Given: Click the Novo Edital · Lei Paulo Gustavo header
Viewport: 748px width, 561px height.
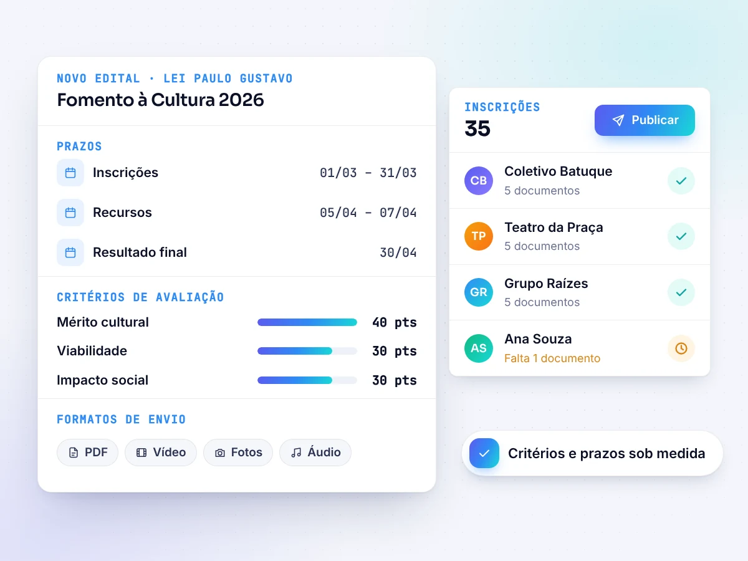Looking at the screenshot, I should coord(175,79).
